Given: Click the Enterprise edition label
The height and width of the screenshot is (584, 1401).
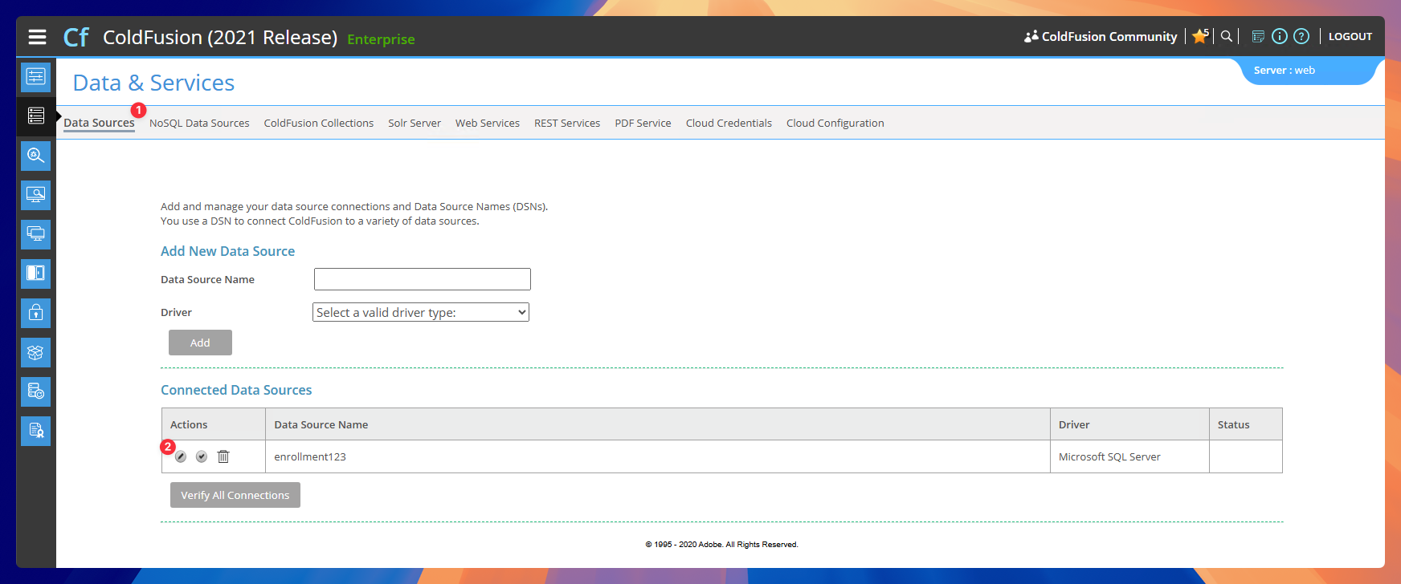Looking at the screenshot, I should click(x=381, y=39).
